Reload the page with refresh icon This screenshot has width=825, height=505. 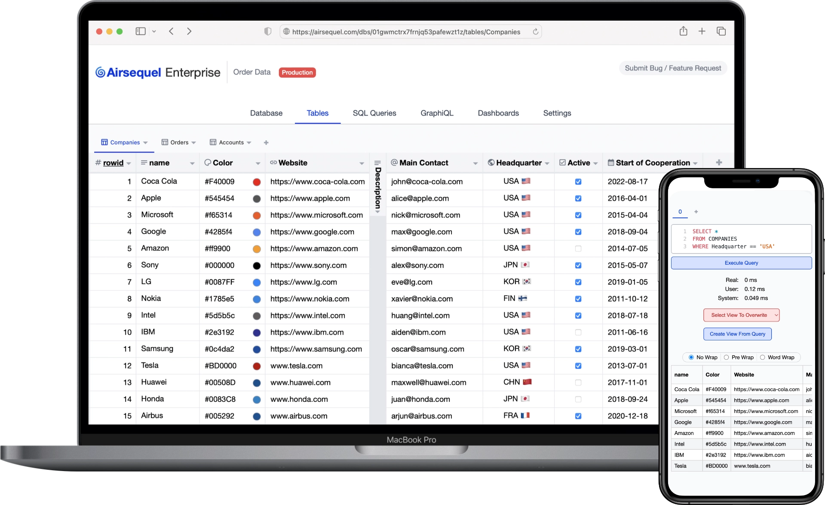click(x=535, y=32)
